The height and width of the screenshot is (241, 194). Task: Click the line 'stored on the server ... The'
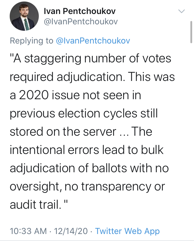point(81,132)
